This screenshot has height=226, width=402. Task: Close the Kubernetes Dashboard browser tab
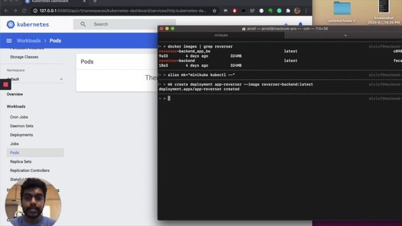pos(84,1)
